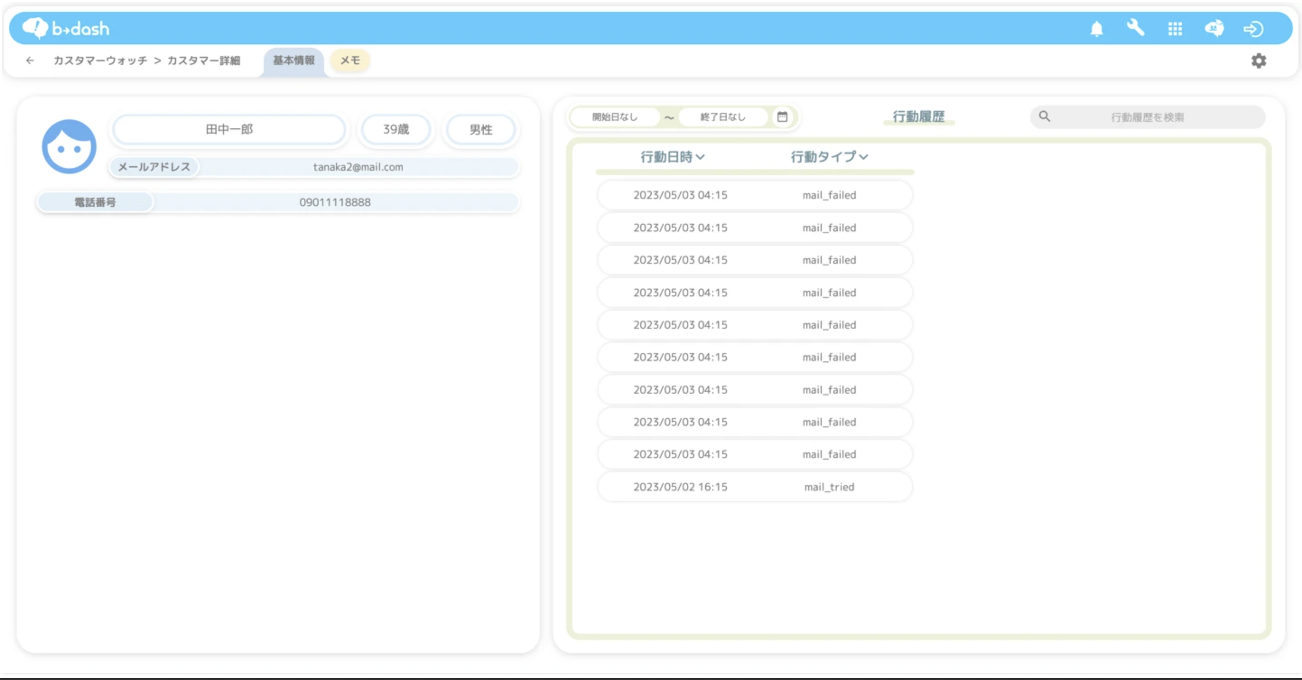Go to カスタマーウォッチ breadcrumb link
The width and height of the screenshot is (1302, 680).
point(100,61)
